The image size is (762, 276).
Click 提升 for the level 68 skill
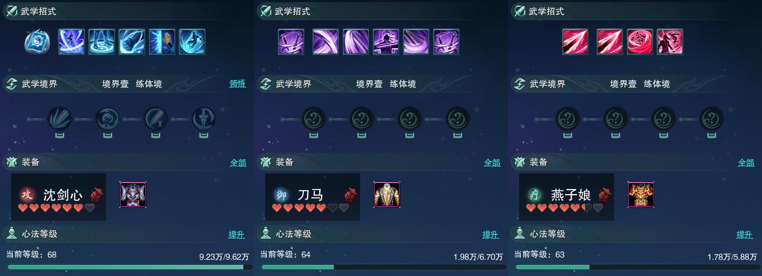pyautogui.click(x=237, y=235)
